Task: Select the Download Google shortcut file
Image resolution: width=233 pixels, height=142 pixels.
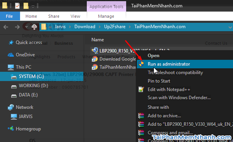Action: [118, 59]
